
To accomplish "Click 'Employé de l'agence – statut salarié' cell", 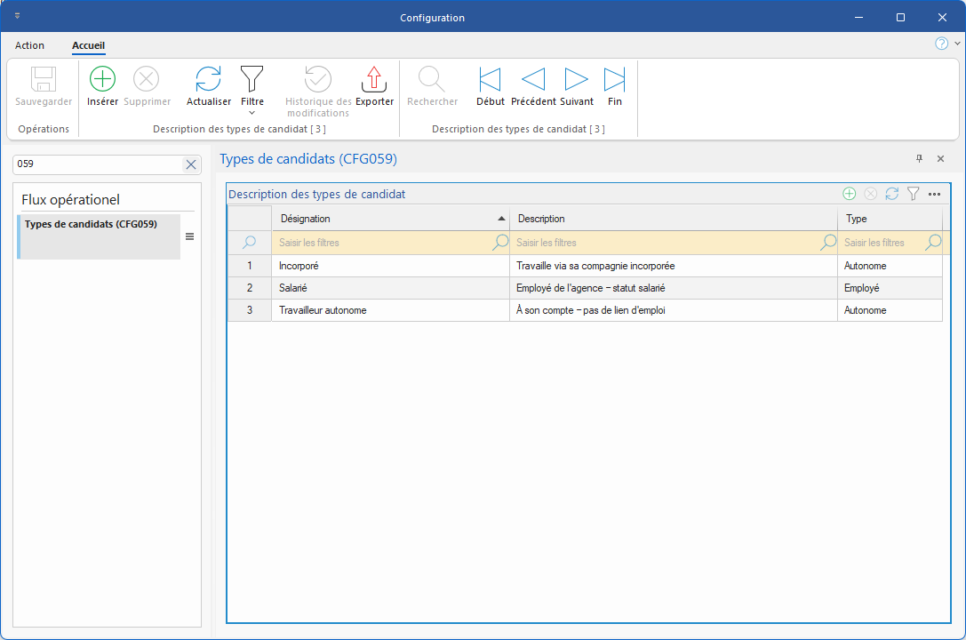I will tap(674, 288).
